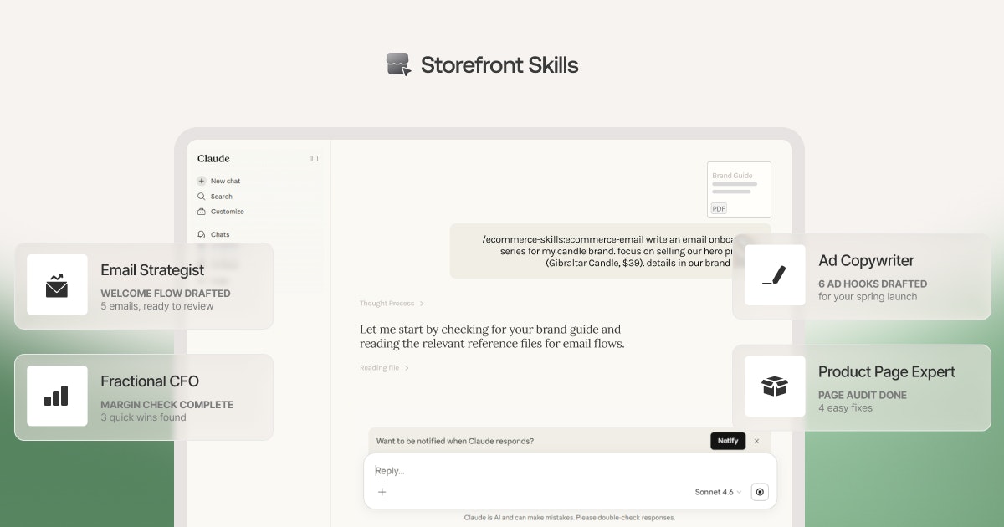Expand the Reading file step
The width and height of the screenshot is (1004, 527).
point(384,367)
